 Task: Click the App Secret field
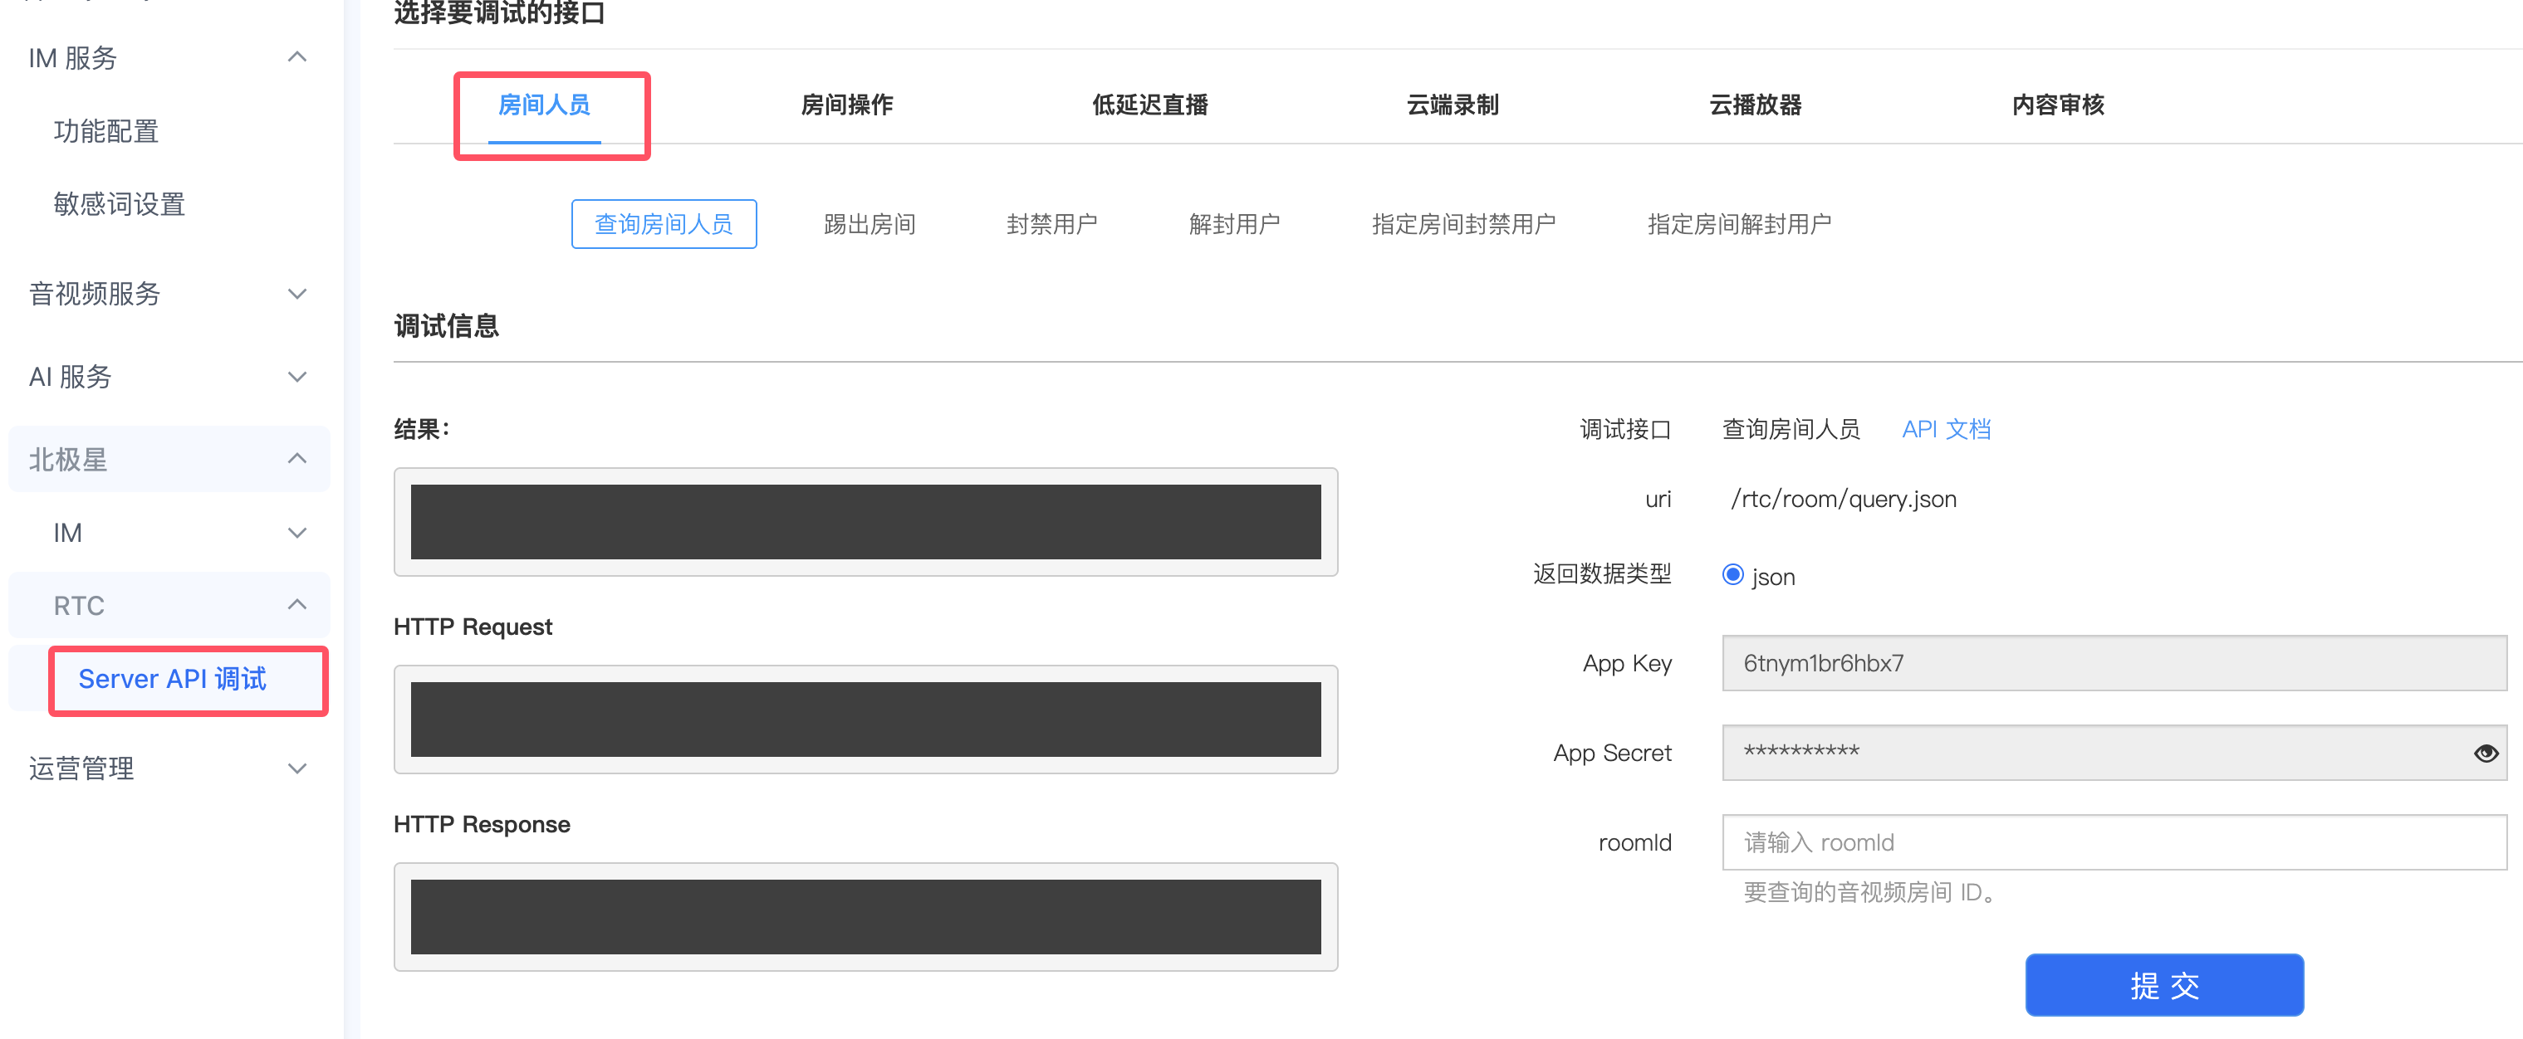pos(2114,753)
